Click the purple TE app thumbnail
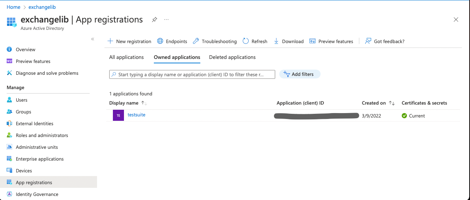The height and width of the screenshot is (200, 470). pos(118,115)
